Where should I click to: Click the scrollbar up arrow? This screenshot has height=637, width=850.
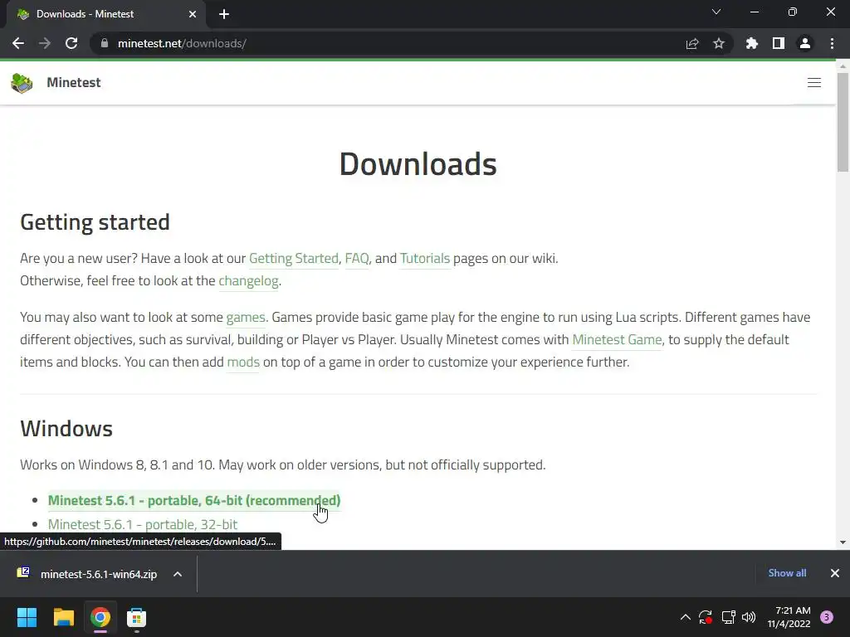[x=843, y=66]
